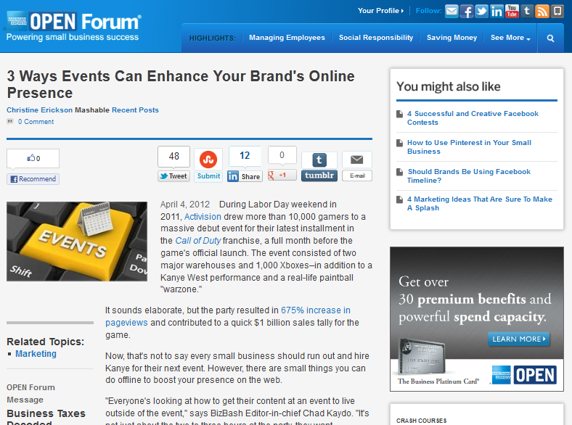Open the YouTube follow icon
This screenshot has height=425, width=572.
point(512,11)
